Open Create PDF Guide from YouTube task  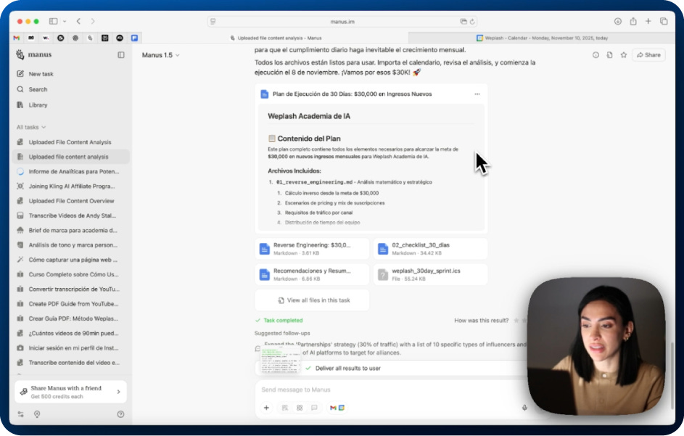pos(70,304)
